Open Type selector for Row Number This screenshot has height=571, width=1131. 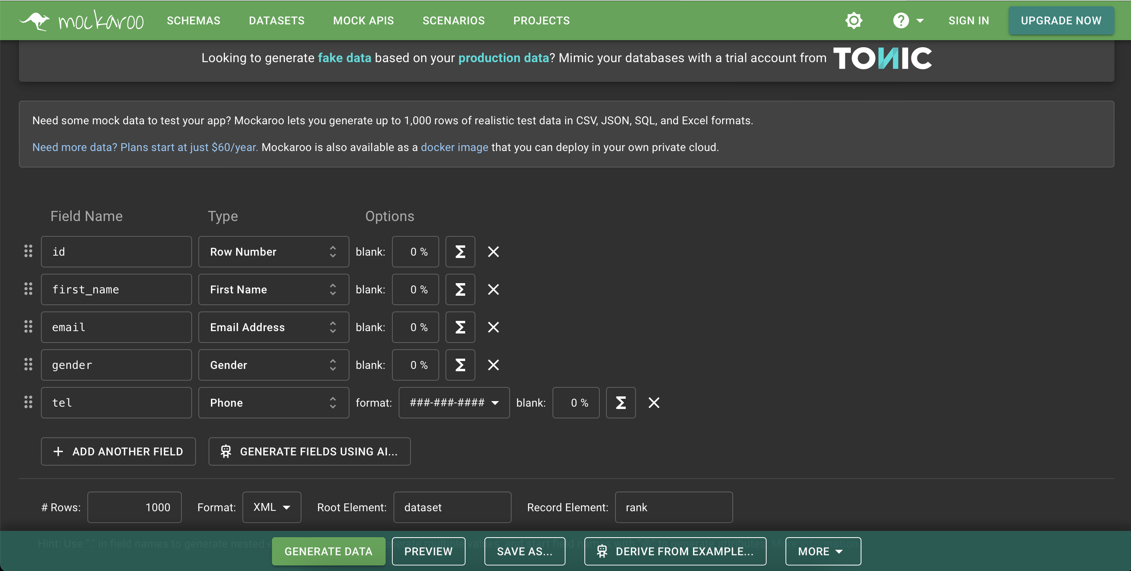(273, 252)
